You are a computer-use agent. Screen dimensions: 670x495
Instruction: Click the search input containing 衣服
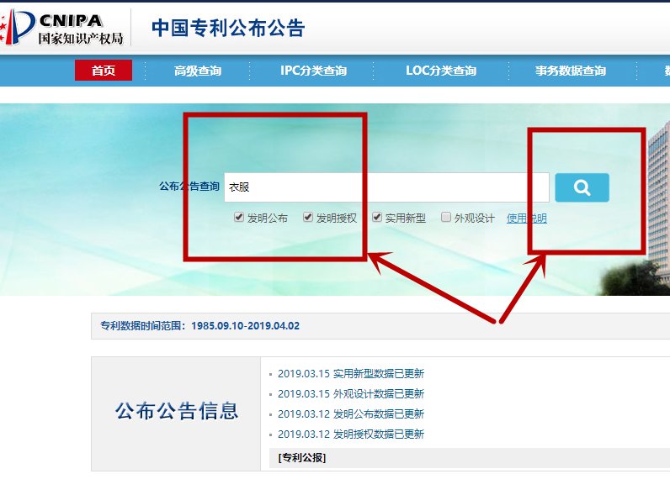click(x=386, y=187)
